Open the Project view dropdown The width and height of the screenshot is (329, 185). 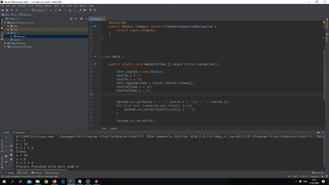click(12, 18)
